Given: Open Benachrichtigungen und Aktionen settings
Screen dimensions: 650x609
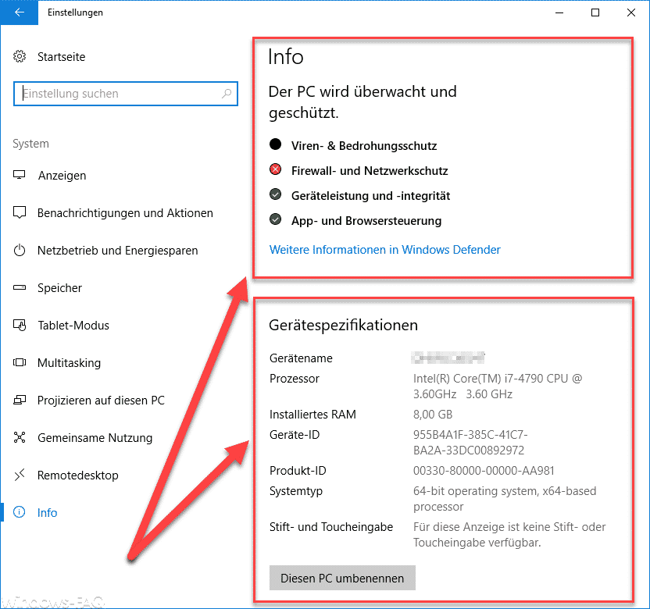Looking at the screenshot, I should tap(125, 213).
